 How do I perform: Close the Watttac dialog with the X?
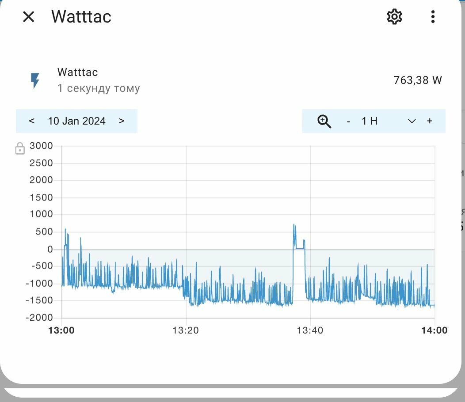coord(28,17)
